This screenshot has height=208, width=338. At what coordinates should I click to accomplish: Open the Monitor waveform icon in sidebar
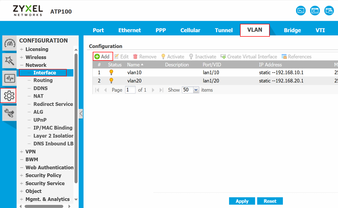pos(9,78)
